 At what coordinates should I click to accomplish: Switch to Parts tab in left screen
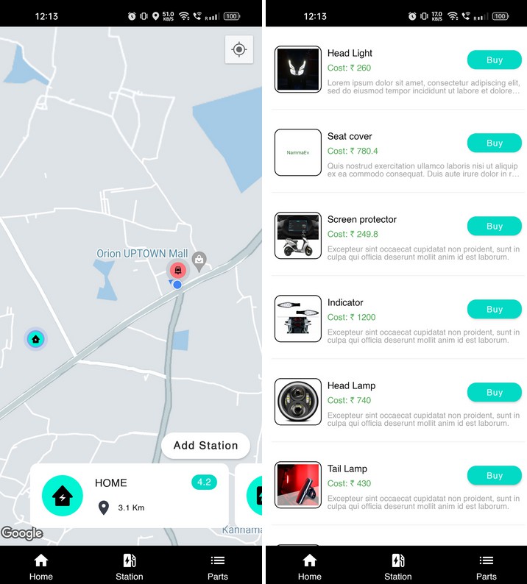tap(218, 567)
